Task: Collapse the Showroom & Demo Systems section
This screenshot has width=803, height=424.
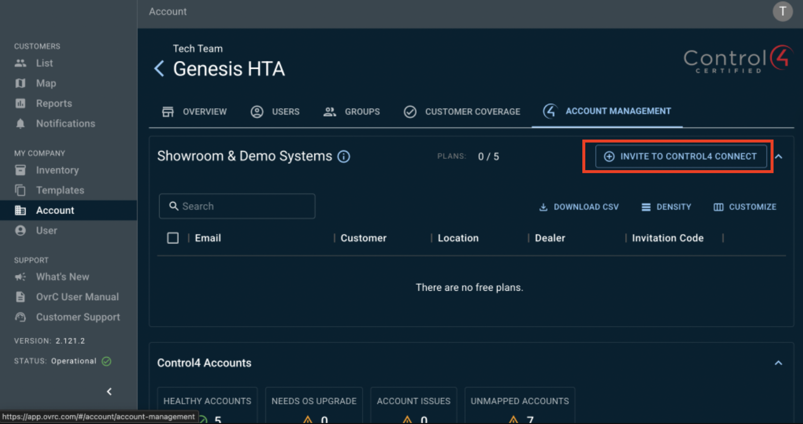Action: [779, 156]
